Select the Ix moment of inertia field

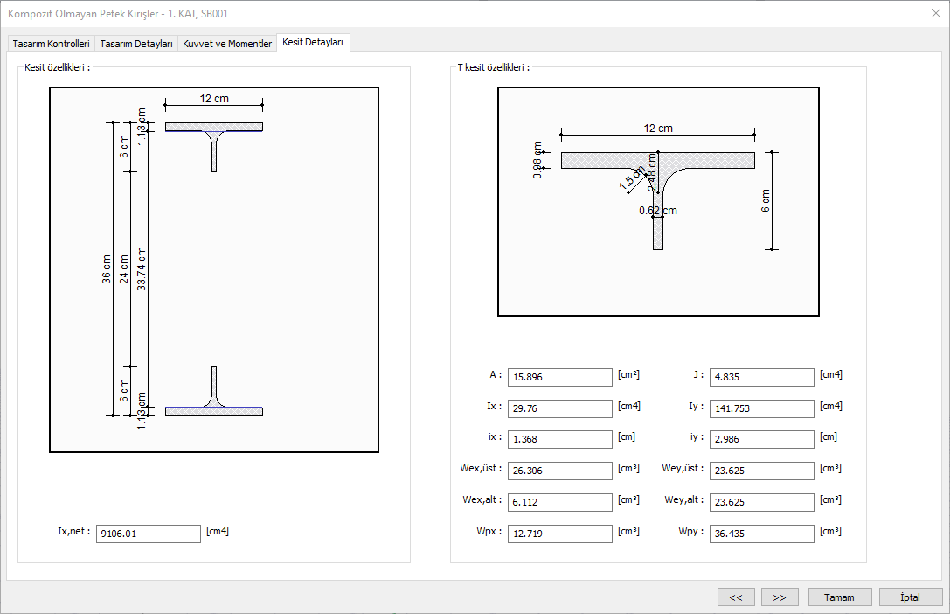pyautogui.click(x=559, y=408)
